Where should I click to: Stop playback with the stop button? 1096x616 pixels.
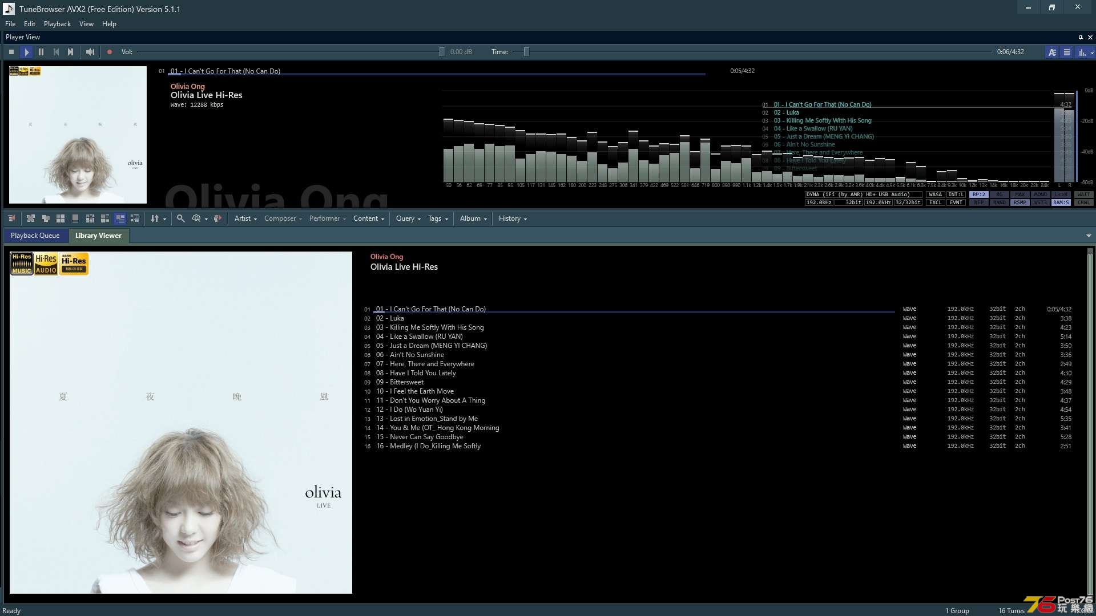tap(11, 52)
